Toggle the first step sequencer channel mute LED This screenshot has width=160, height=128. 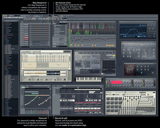pos(21,25)
